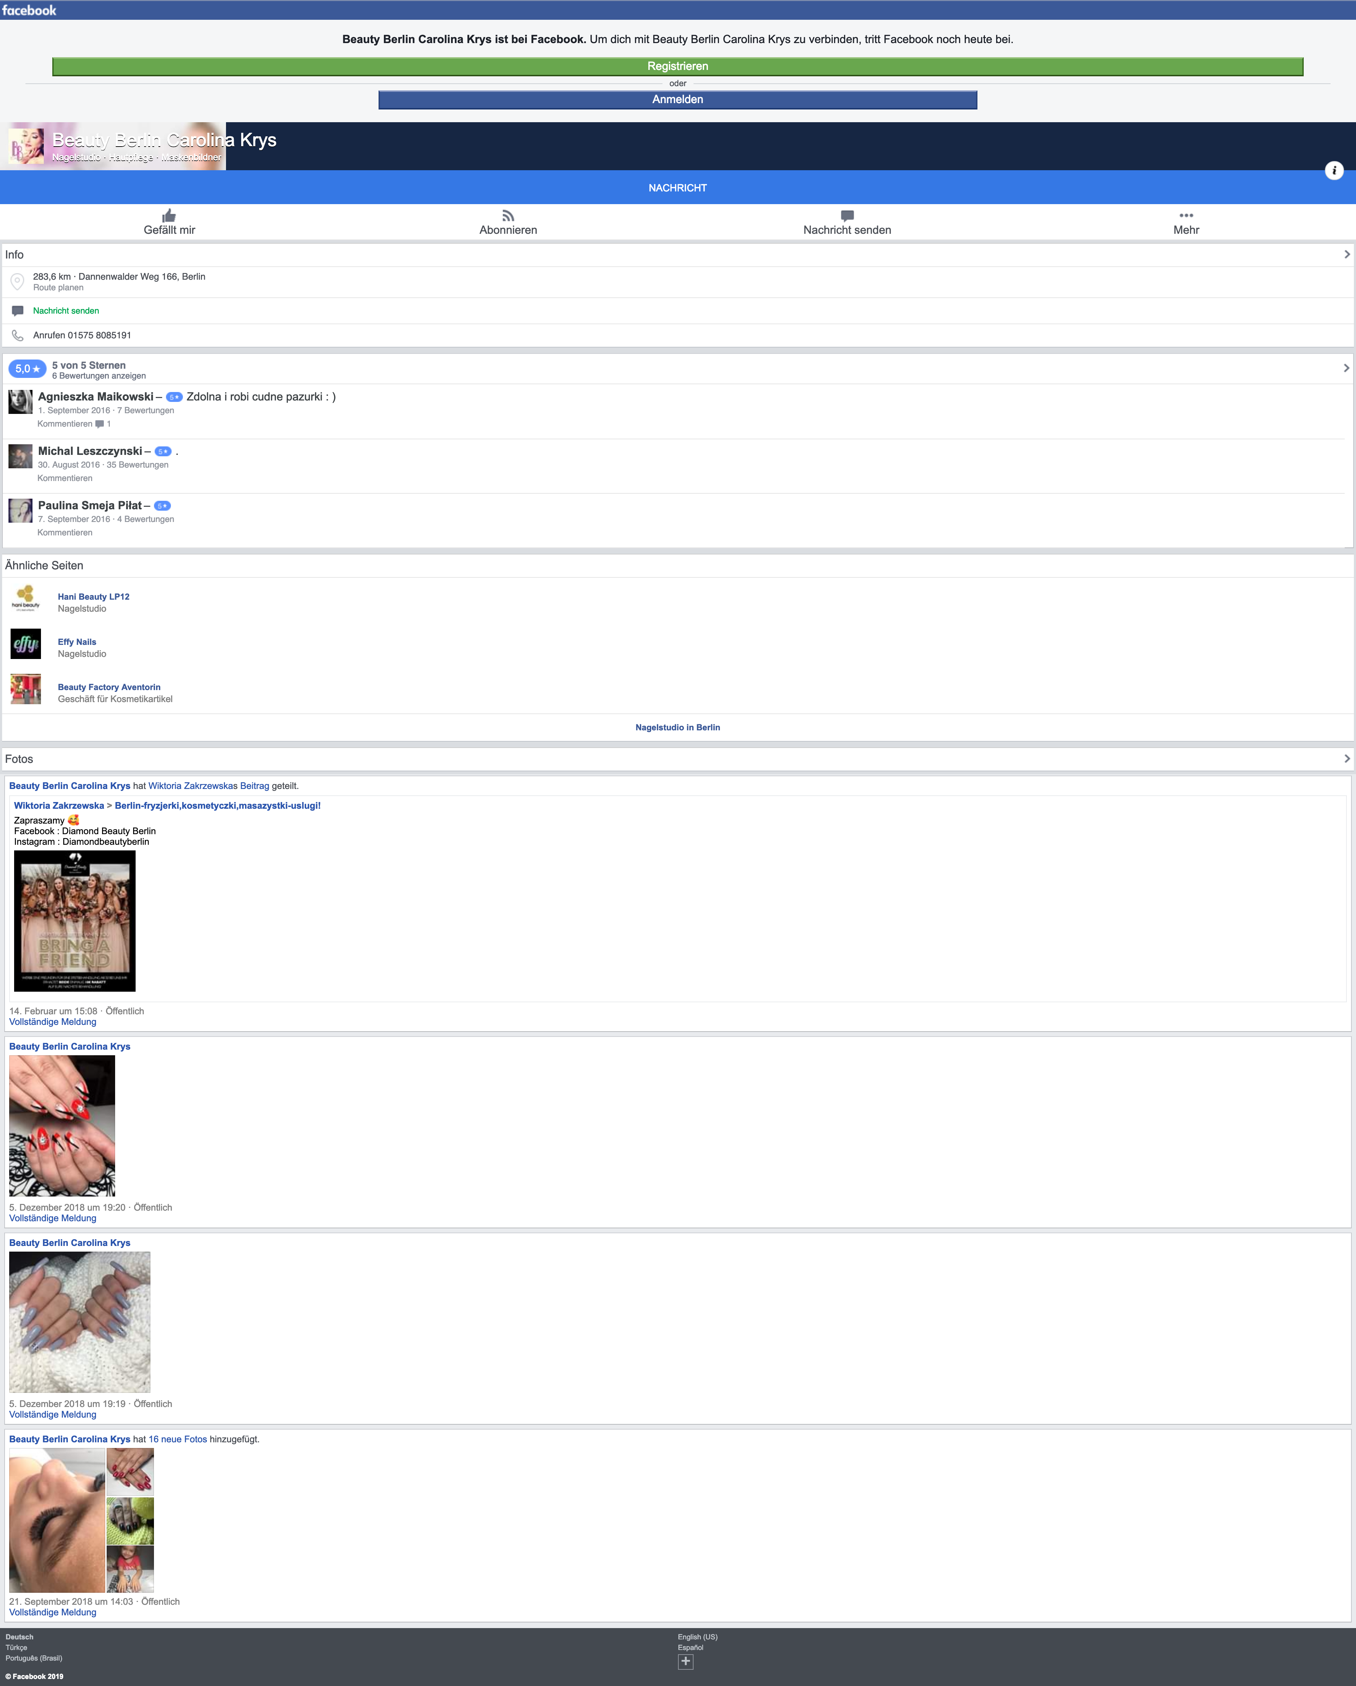Open the 16 neue Fotos link

pyautogui.click(x=178, y=1439)
